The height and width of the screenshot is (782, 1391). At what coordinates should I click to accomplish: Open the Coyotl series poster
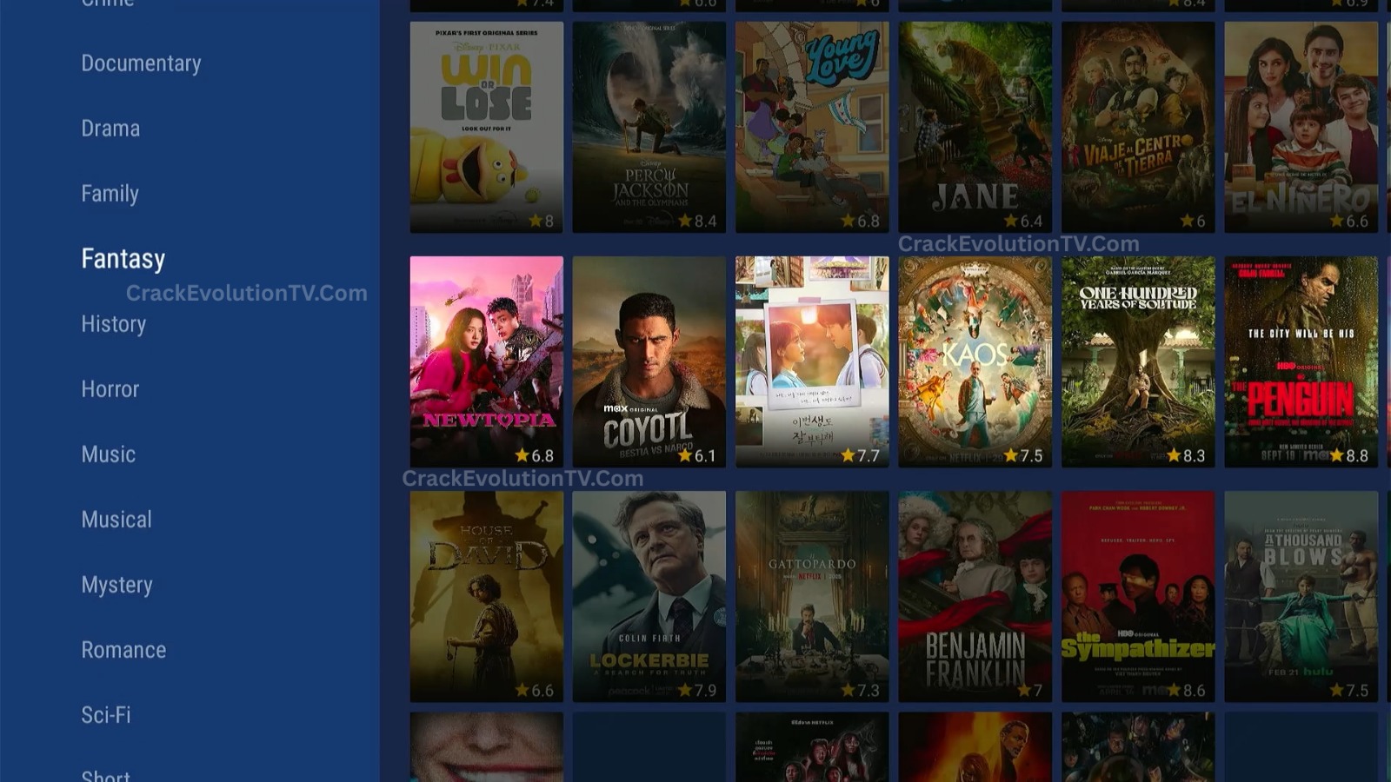point(649,361)
